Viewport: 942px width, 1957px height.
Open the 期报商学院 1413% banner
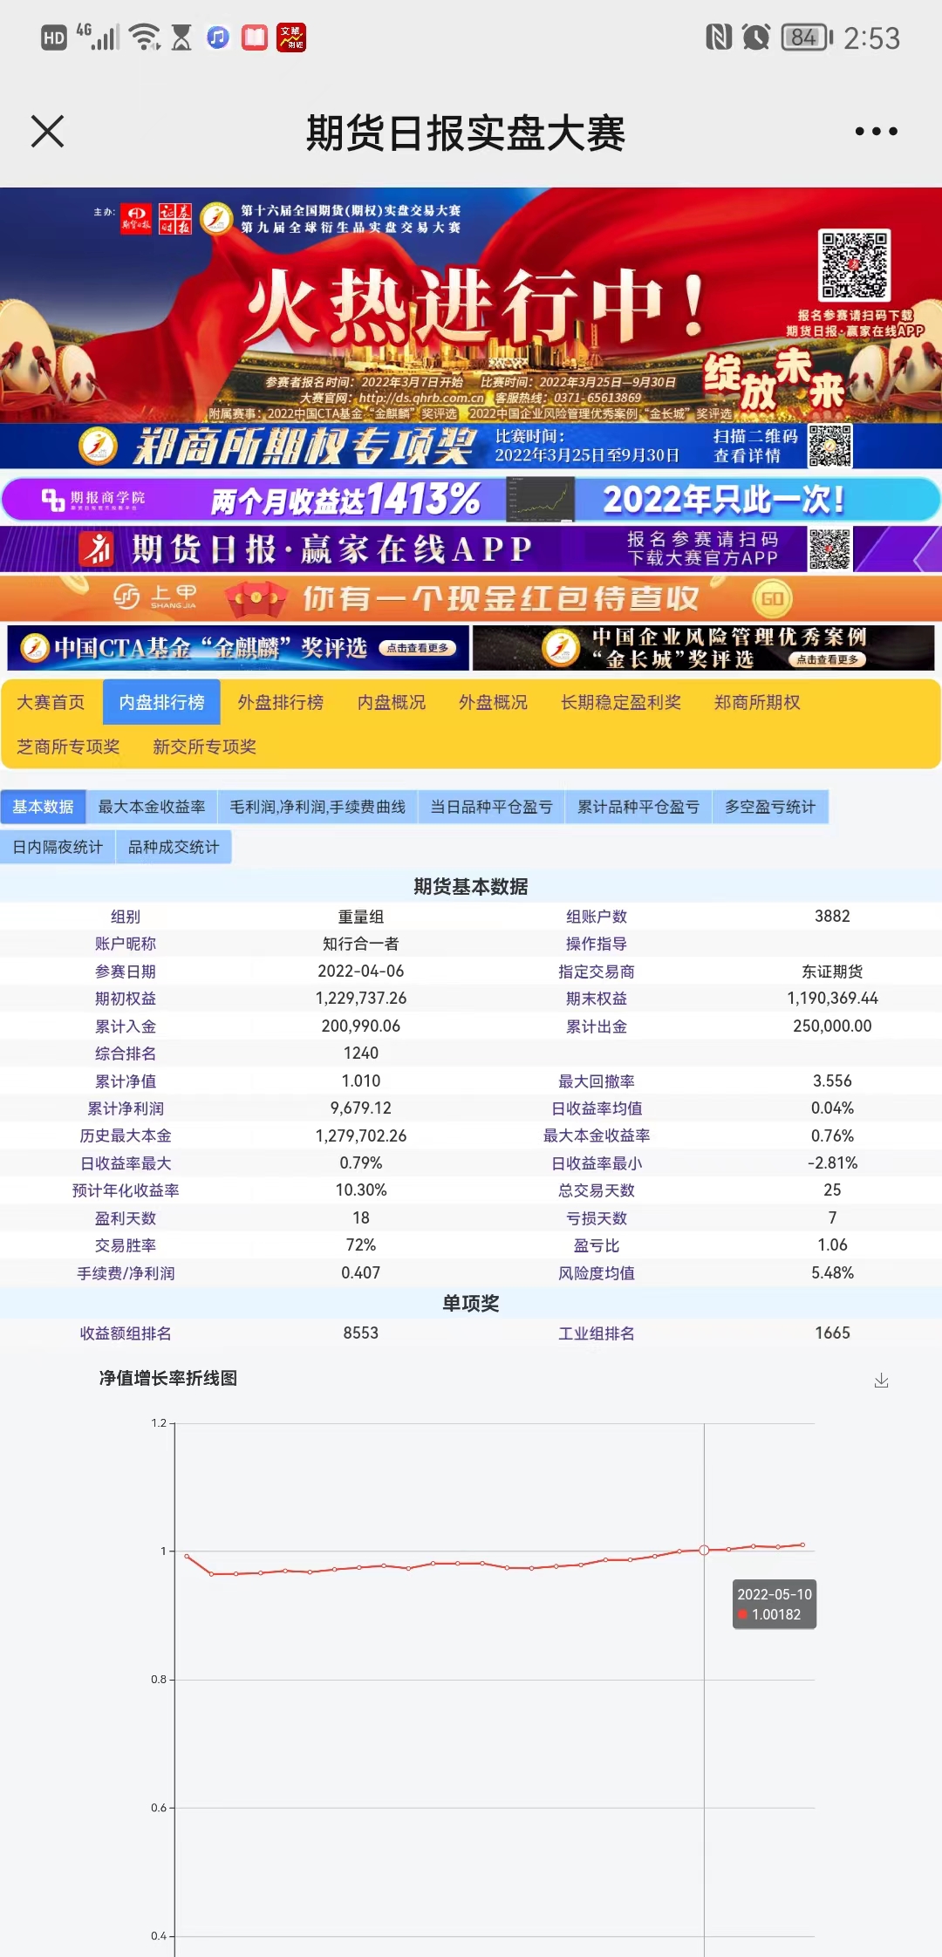[471, 499]
